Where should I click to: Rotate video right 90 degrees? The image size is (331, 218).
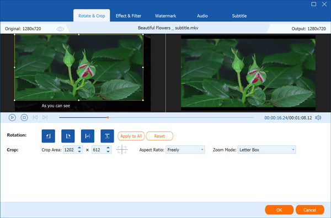[68, 136]
